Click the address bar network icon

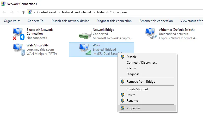pos(30,12)
